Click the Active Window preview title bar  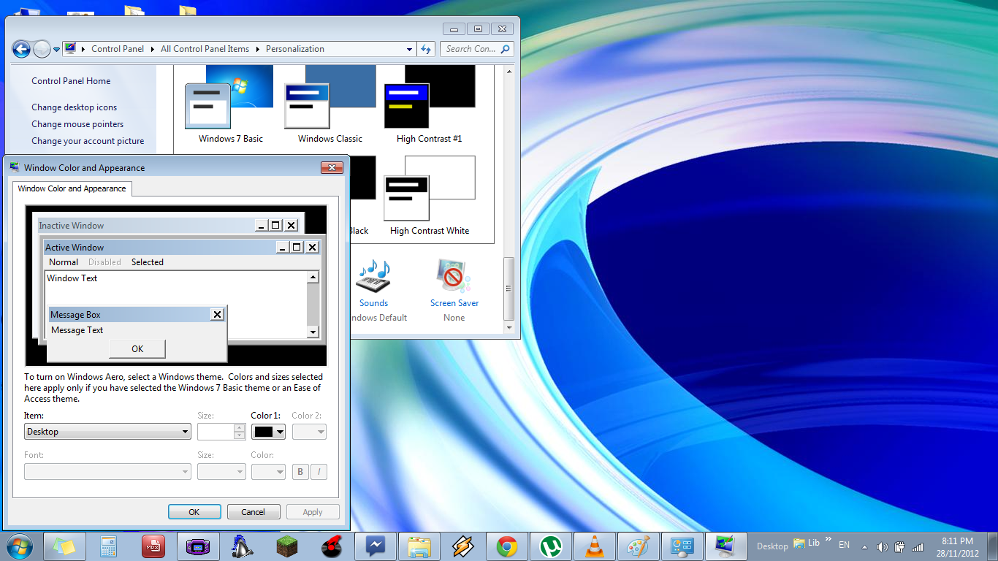pos(181,248)
